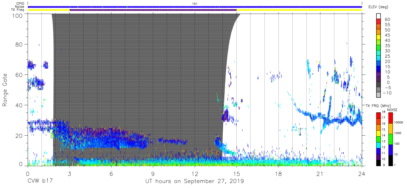Click the 17 label on TX FRQ scale
The image size is (407, 188).
pos(383,118)
